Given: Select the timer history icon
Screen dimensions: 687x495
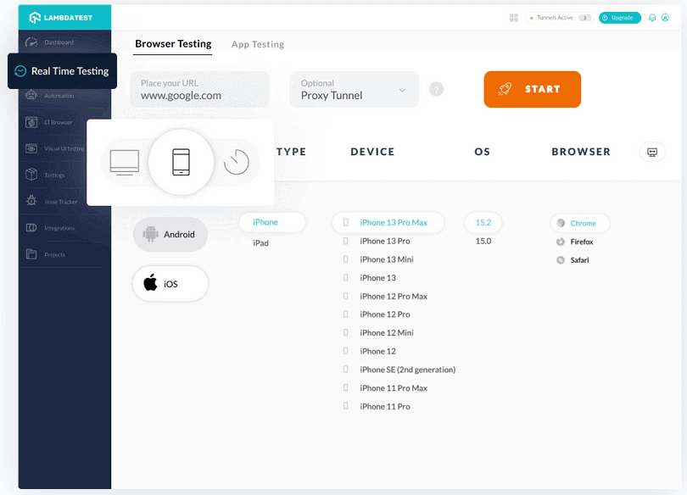Looking at the screenshot, I should point(237,162).
